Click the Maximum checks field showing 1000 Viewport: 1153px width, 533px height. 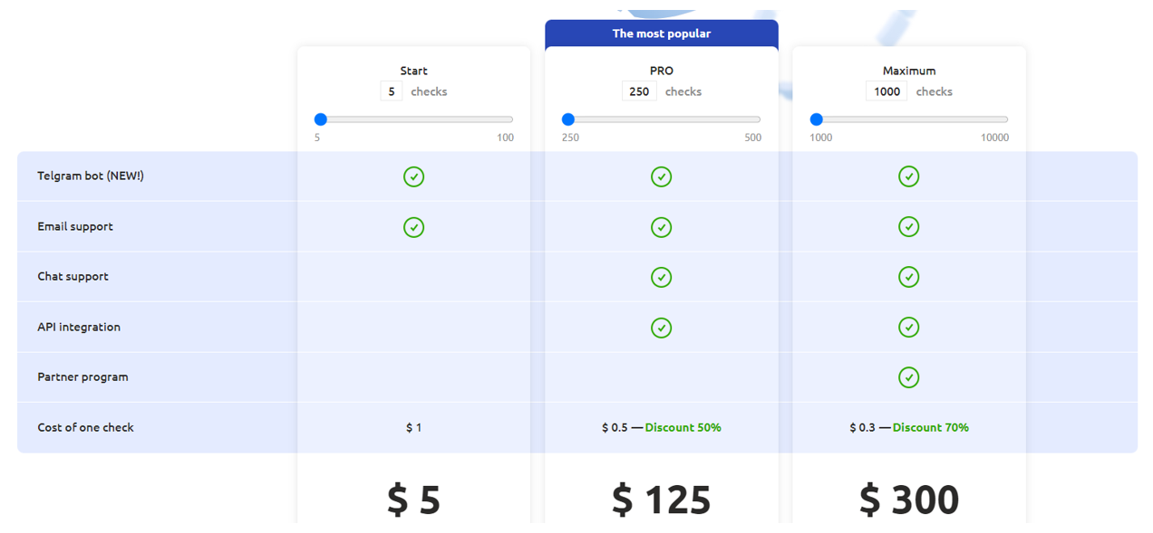(x=887, y=91)
